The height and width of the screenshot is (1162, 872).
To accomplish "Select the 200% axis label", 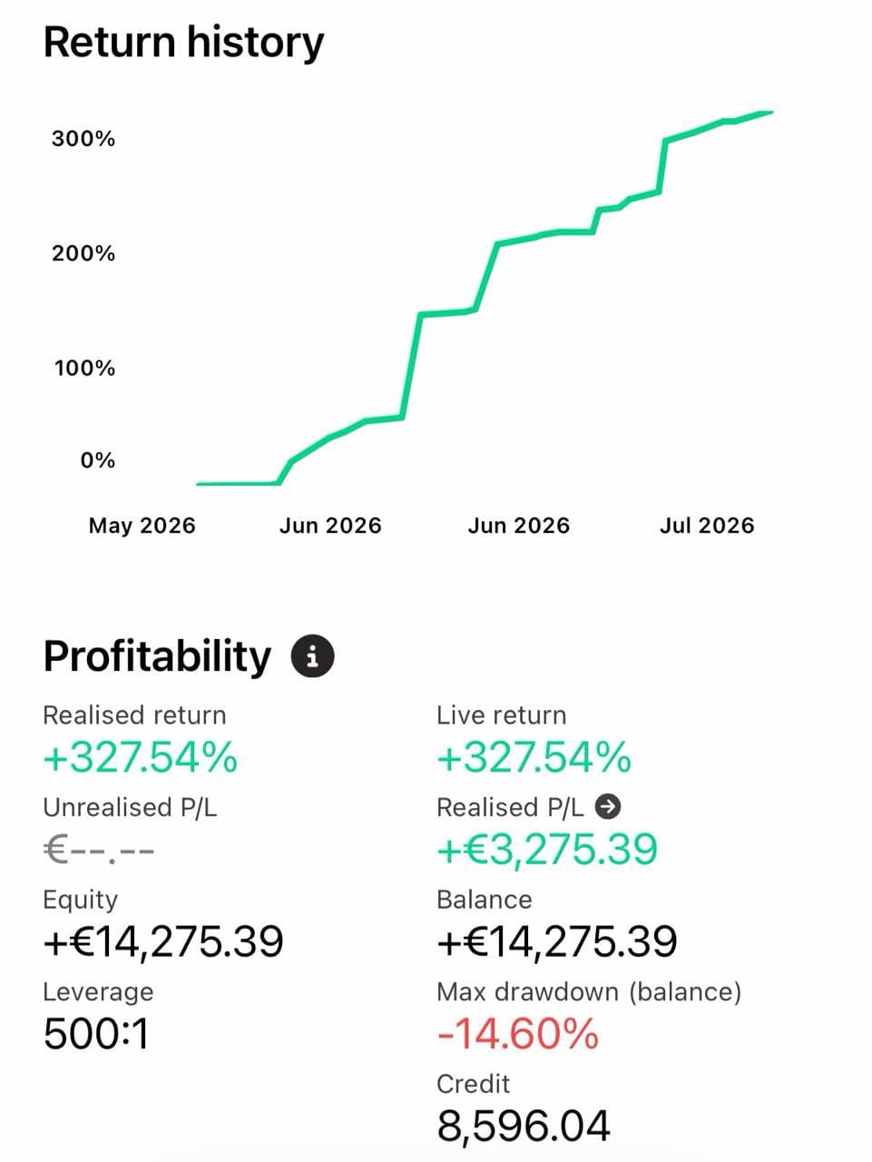I will pyautogui.click(x=83, y=253).
